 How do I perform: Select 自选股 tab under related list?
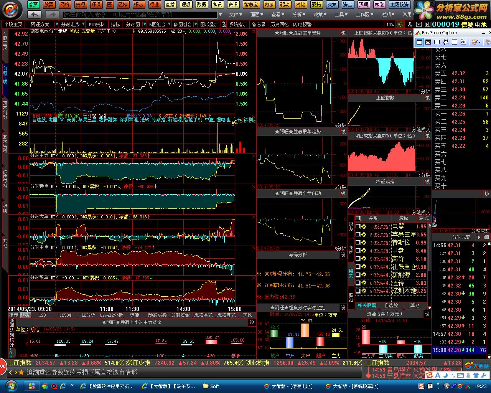click(x=391, y=305)
